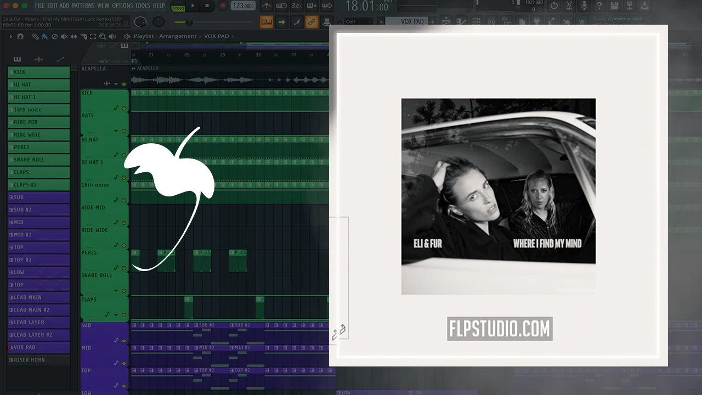
Task: Toggle the metronome icon
Action: [266, 6]
